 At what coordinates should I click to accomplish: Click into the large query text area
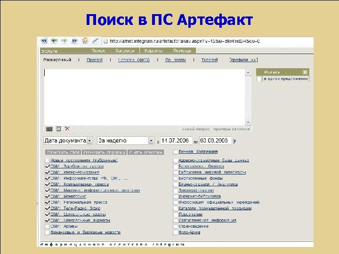[x=145, y=97]
